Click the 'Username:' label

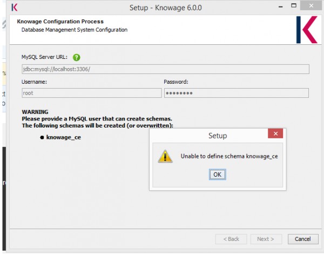click(x=34, y=82)
